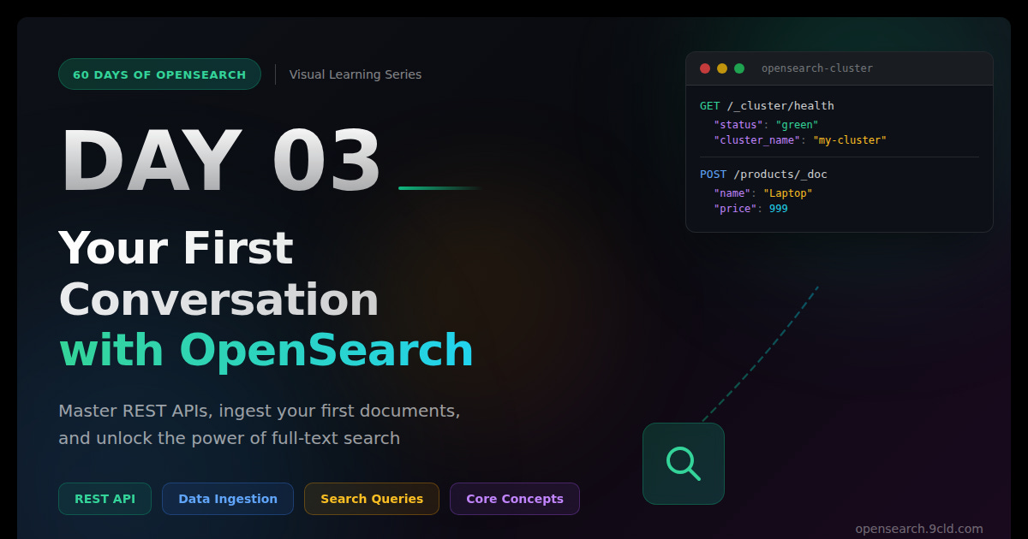1028x539 pixels.
Task: Click the Conversation heading line
Action: click(218, 300)
